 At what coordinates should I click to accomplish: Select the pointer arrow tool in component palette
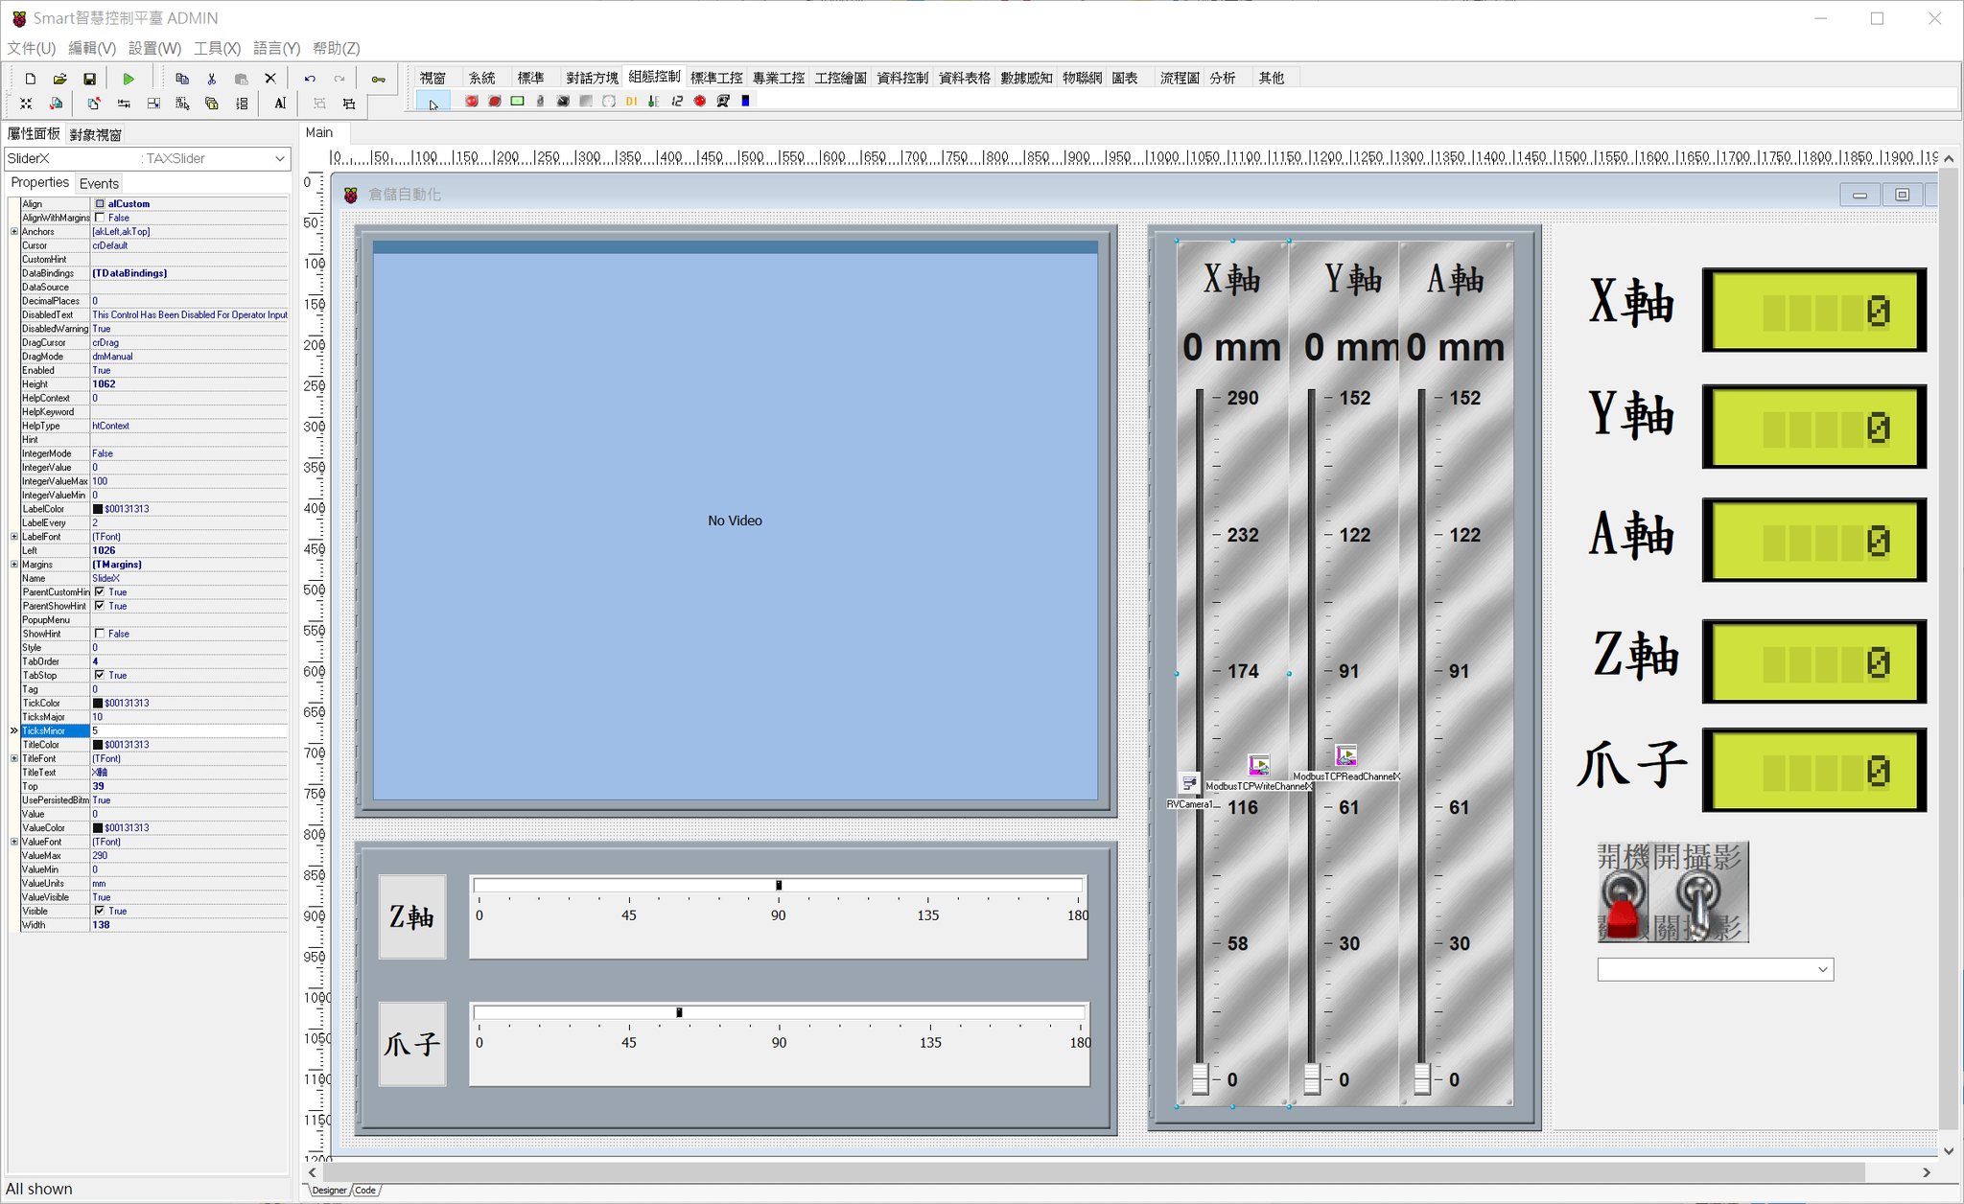433,103
